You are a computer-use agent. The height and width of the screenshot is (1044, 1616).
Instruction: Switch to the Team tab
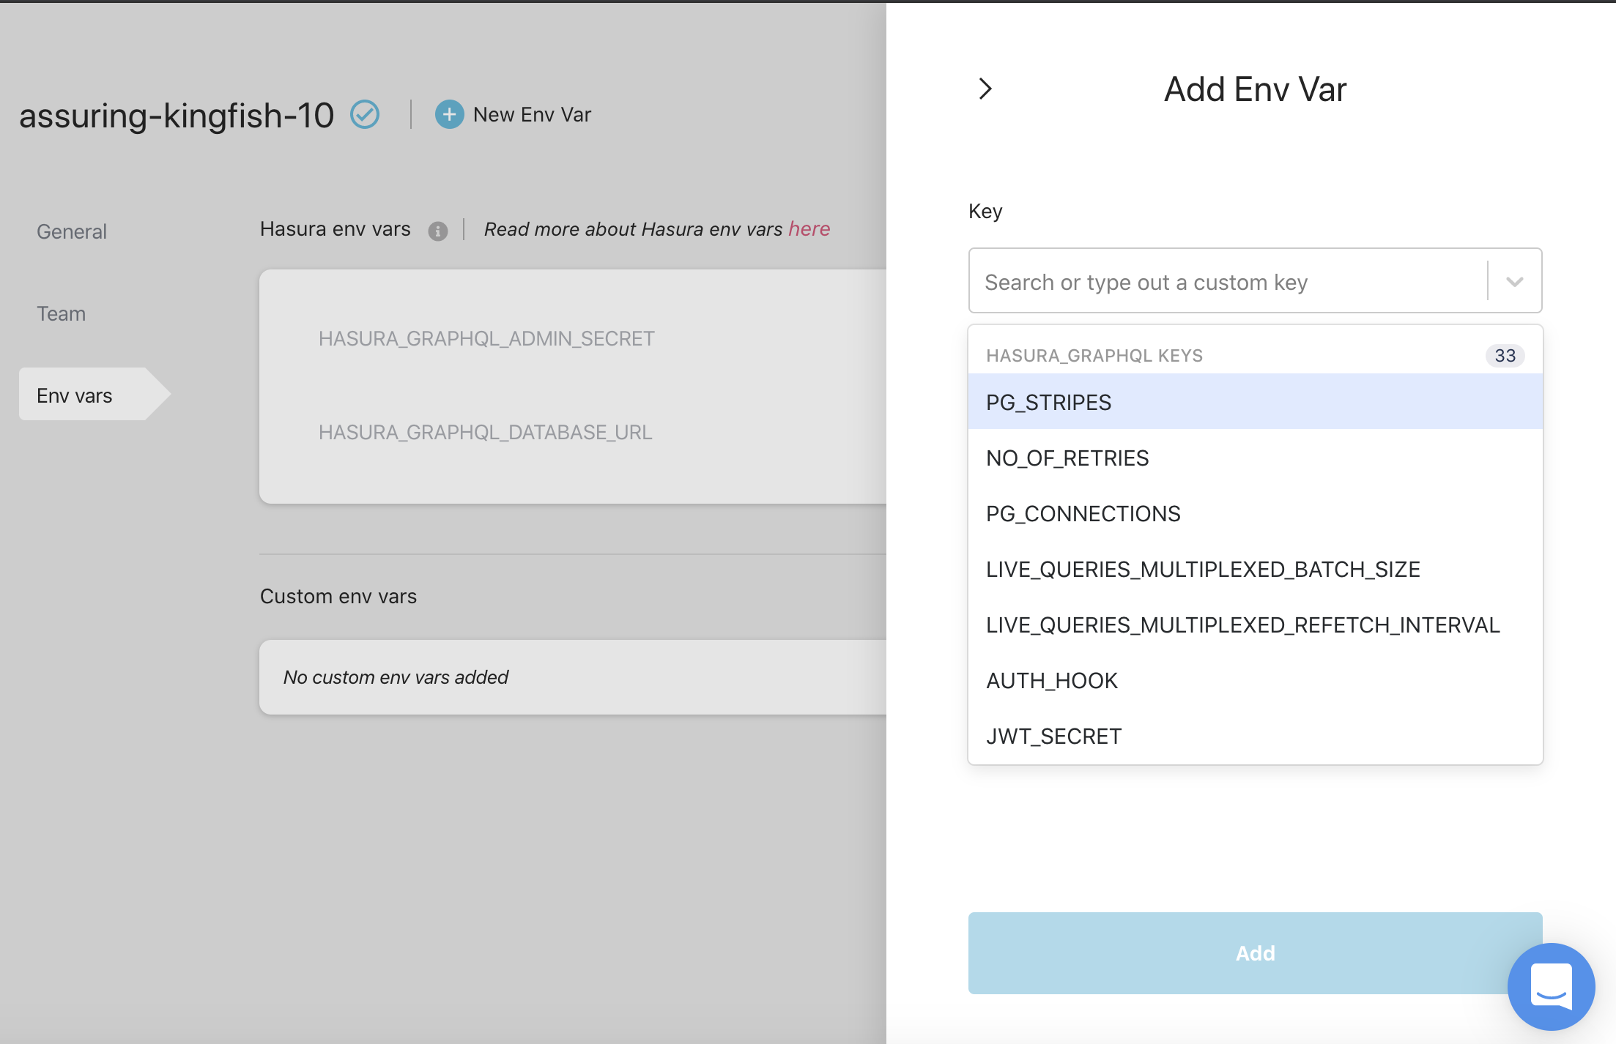[x=62, y=313]
